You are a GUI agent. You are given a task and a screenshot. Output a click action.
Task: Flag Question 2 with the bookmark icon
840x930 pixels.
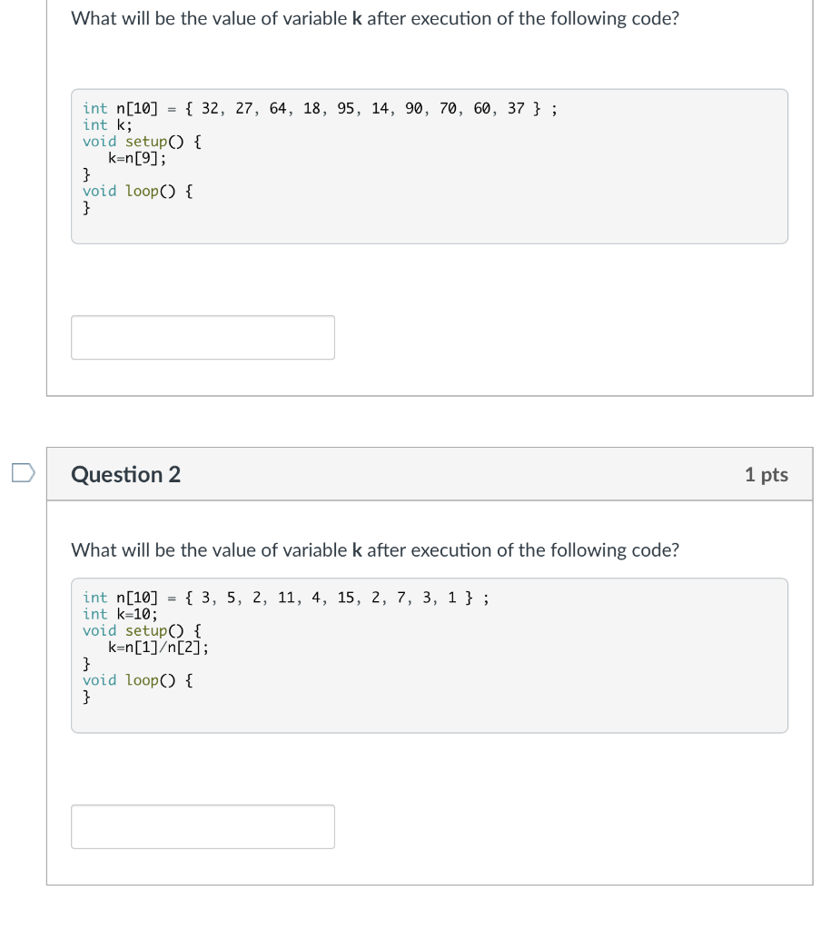point(23,472)
